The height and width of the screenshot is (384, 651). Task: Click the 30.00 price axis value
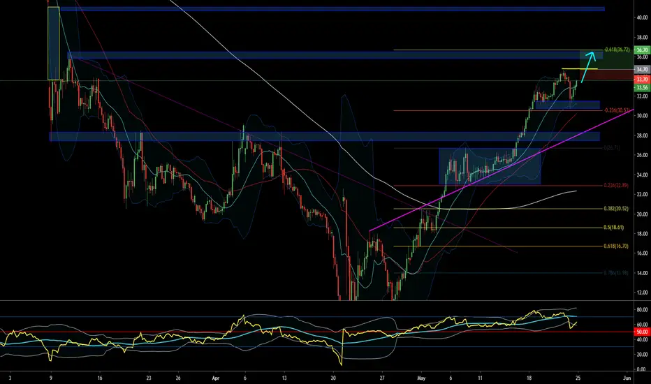[642, 116]
